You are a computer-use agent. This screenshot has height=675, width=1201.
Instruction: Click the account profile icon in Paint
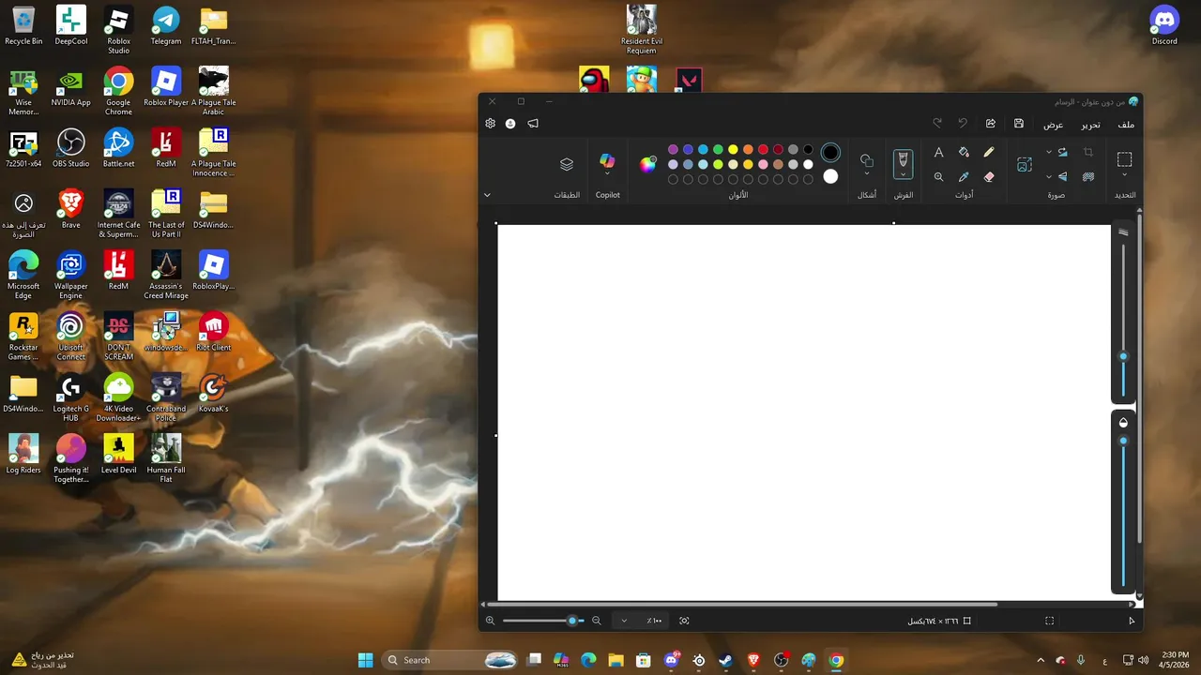tap(510, 124)
